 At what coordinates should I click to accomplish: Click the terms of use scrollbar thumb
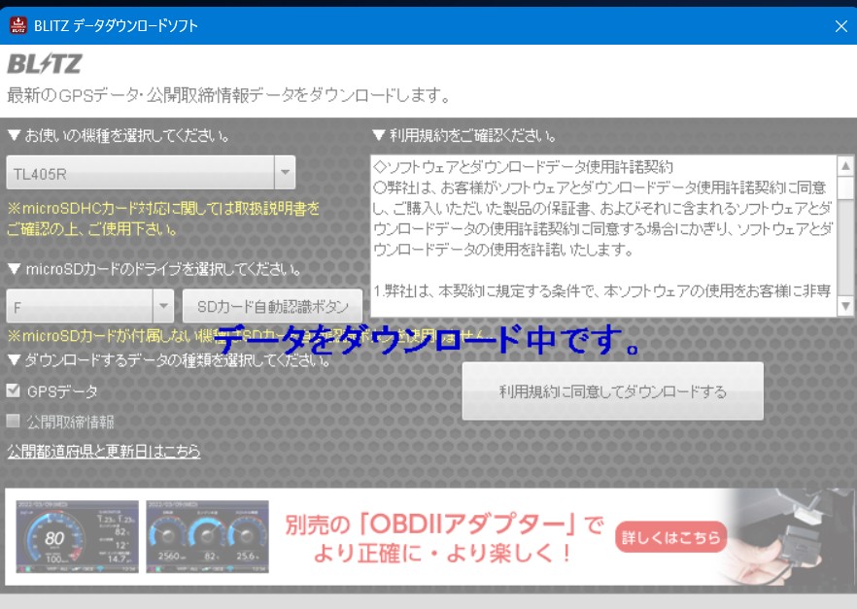[845, 187]
